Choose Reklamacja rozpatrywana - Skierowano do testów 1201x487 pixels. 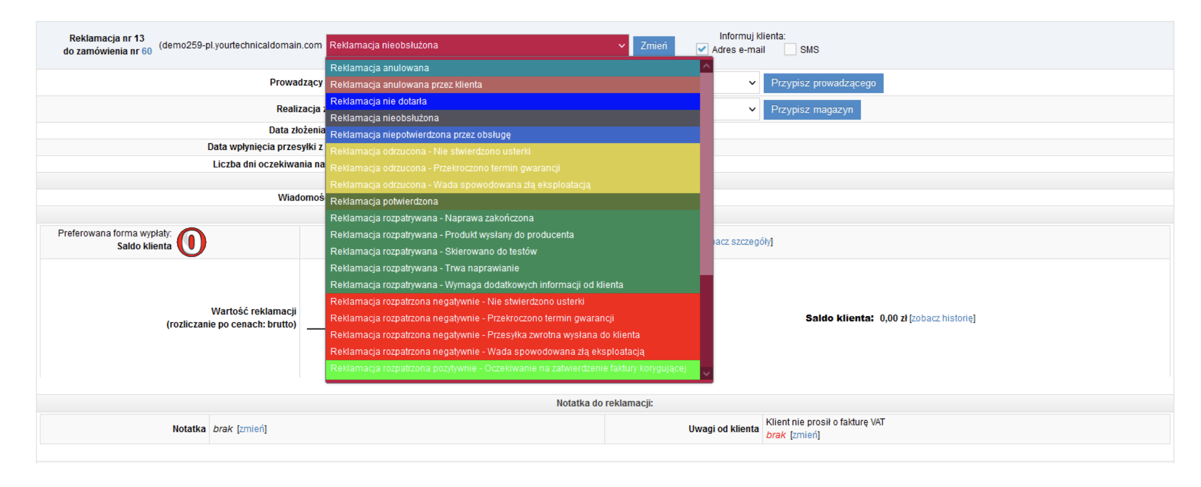pyautogui.click(x=513, y=251)
